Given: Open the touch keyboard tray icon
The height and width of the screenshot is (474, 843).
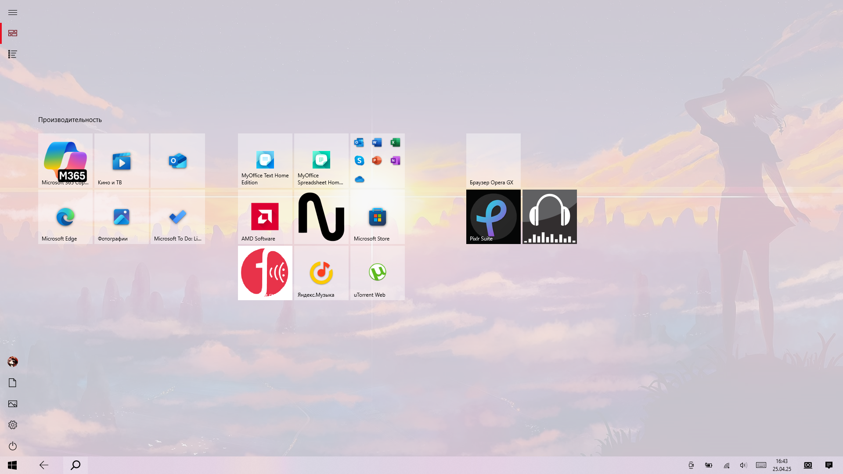Looking at the screenshot, I should 761,465.
